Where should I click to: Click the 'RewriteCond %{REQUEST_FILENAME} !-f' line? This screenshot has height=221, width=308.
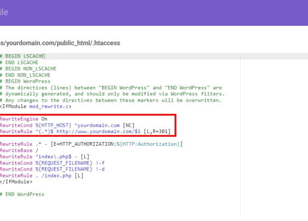(52, 163)
